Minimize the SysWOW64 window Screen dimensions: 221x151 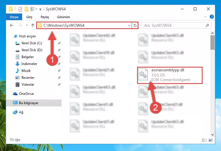[x=182, y=9]
